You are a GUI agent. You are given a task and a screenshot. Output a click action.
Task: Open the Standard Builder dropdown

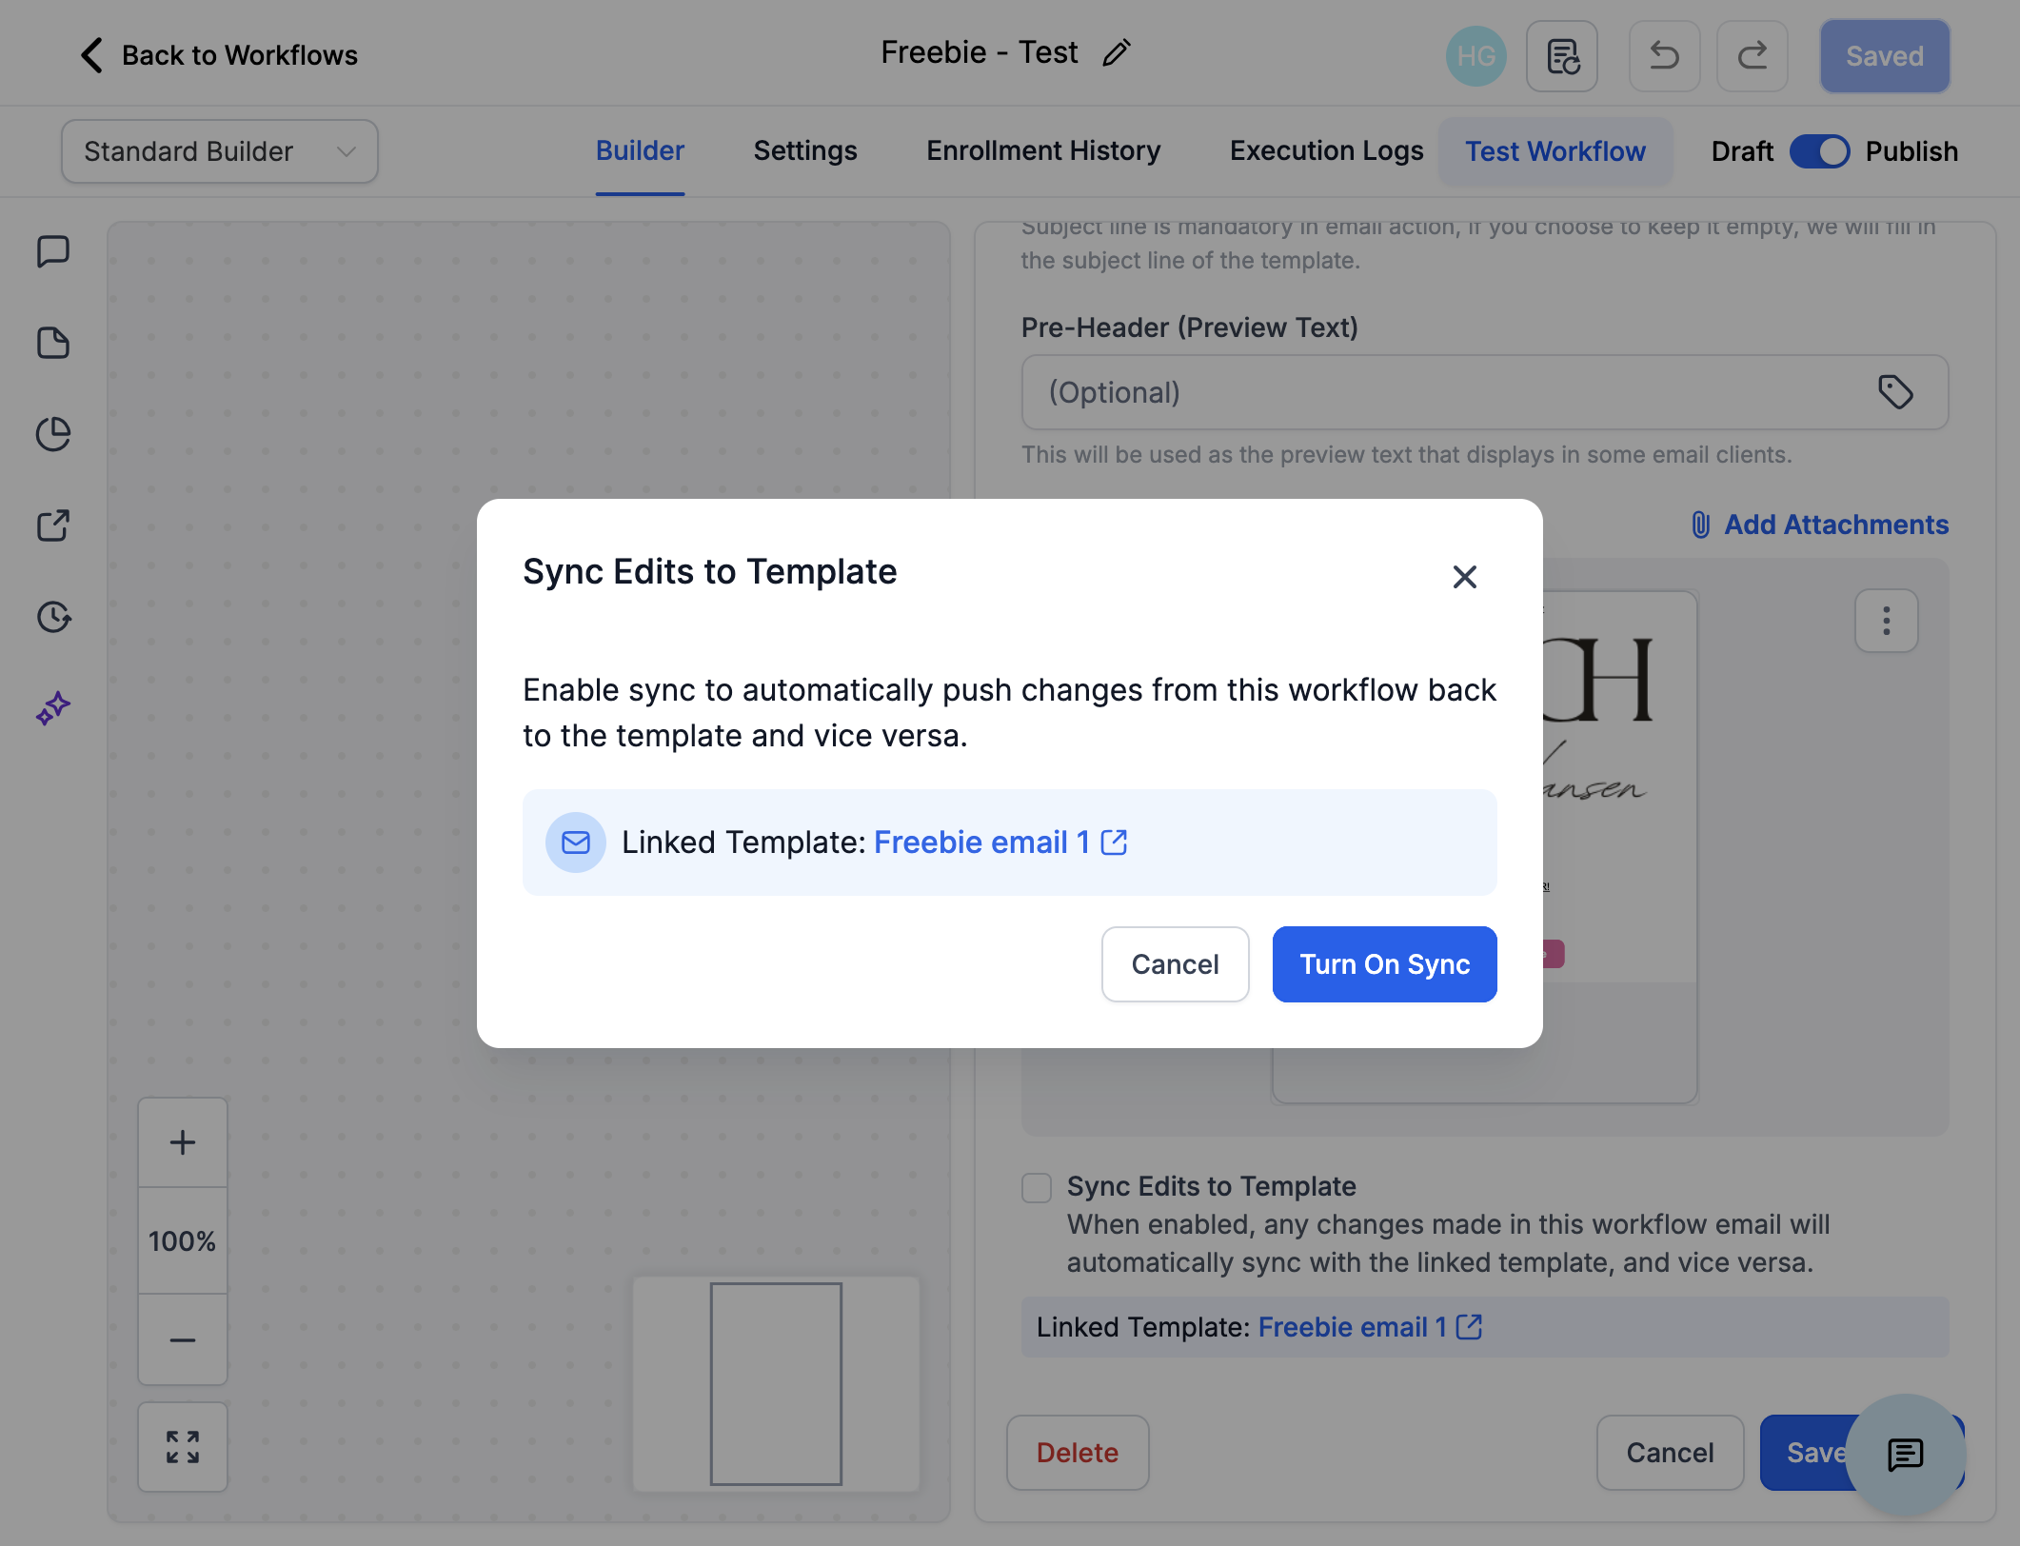tap(220, 151)
